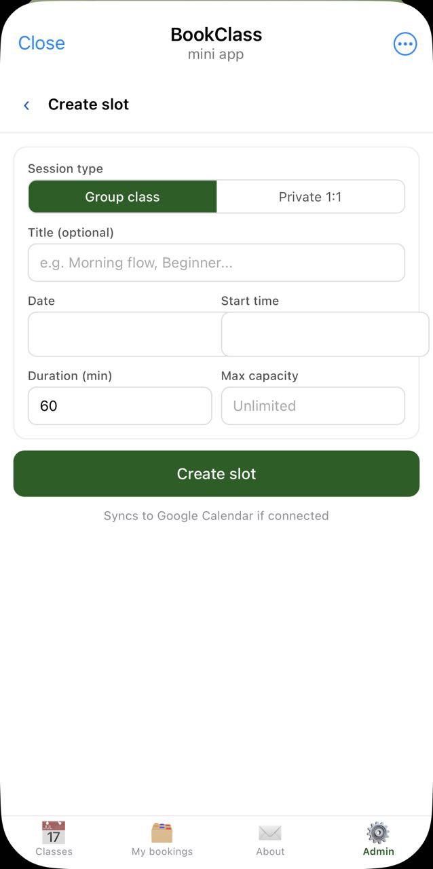Open the Classes calendar icon
The width and height of the screenshot is (433, 869).
(54, 831)
